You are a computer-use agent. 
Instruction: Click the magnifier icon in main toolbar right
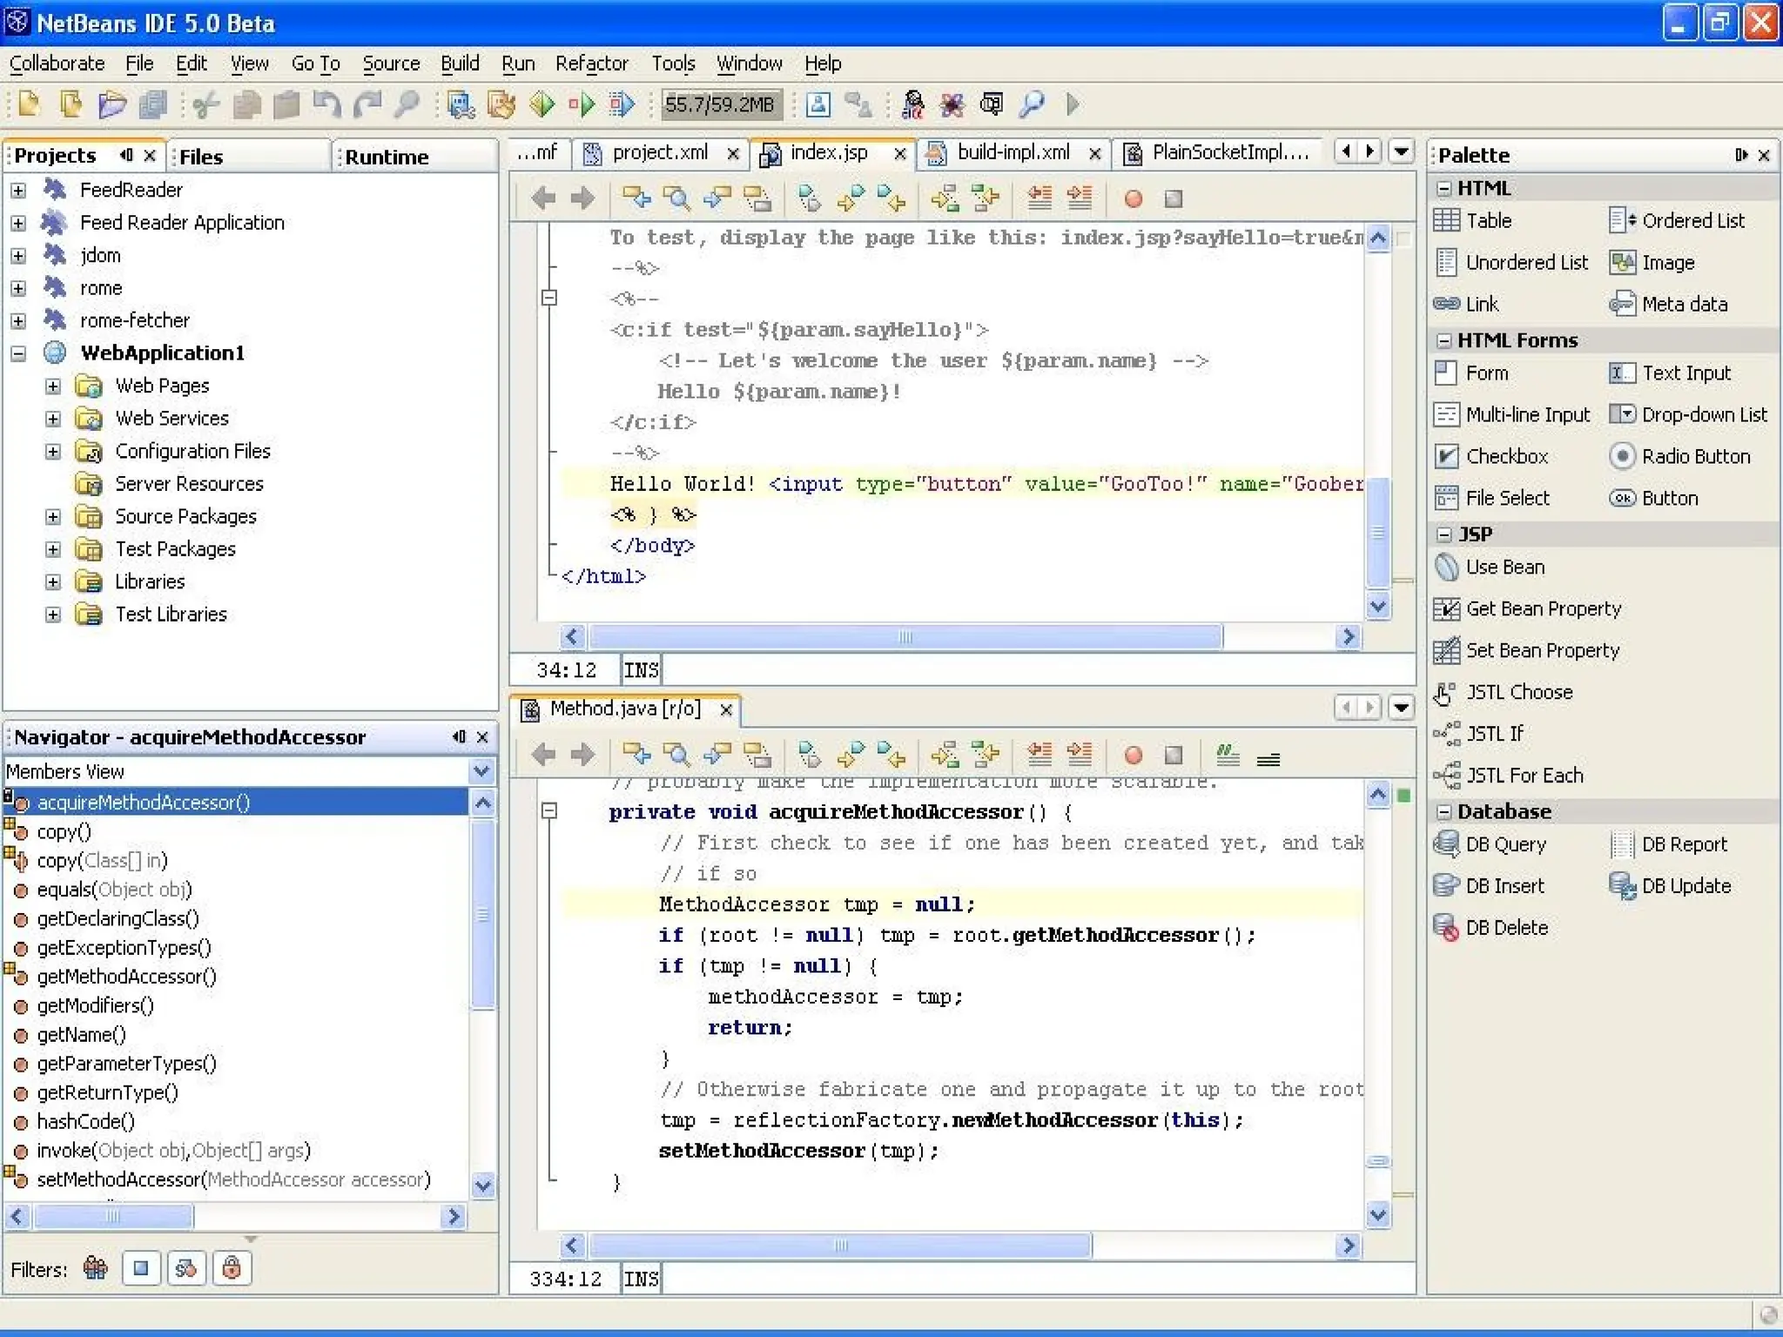1032,105
